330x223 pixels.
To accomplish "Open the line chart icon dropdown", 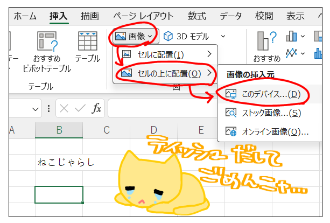I will tap(303, 53).
